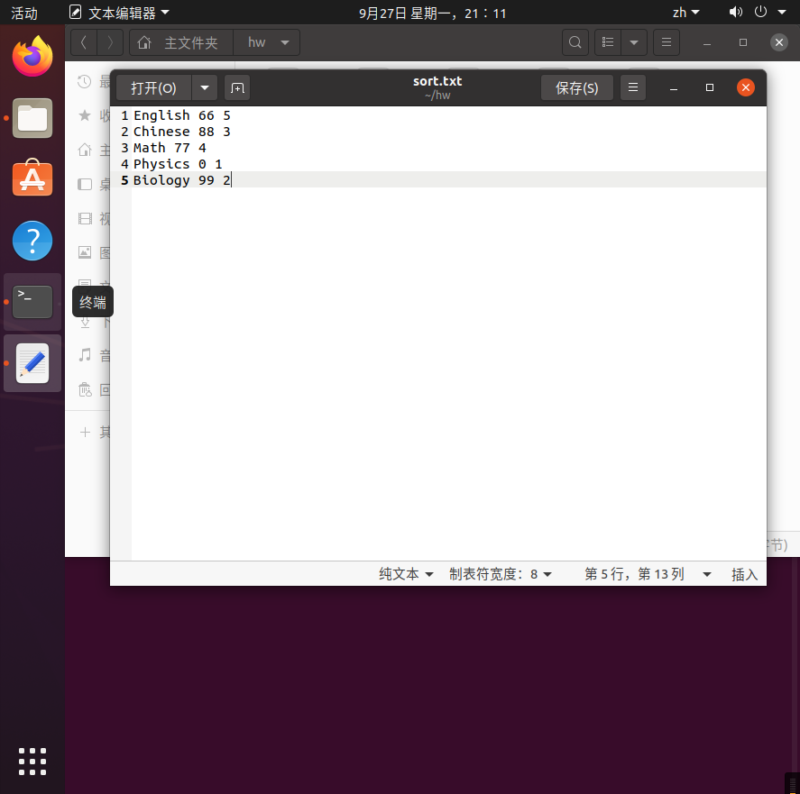
Task: Click the line 'English 66 5'
Action: 181,115
